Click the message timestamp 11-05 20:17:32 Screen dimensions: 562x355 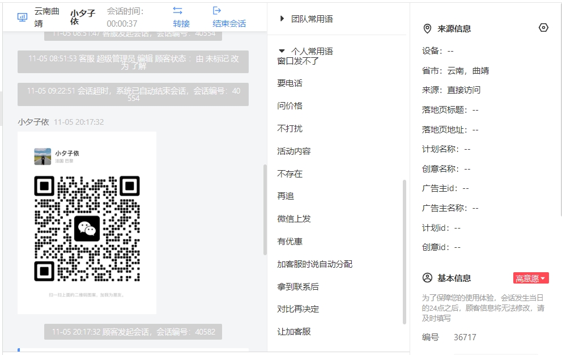pos(79,122)
